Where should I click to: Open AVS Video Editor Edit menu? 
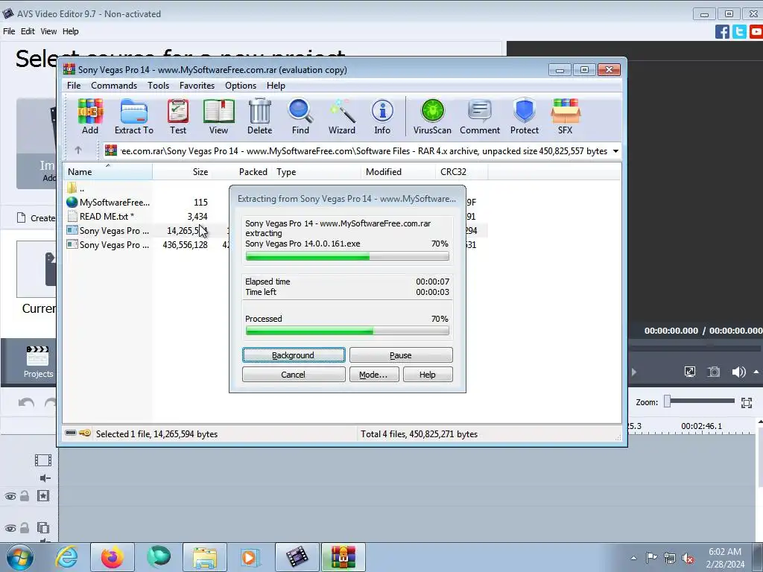click(x=28, y=31)
